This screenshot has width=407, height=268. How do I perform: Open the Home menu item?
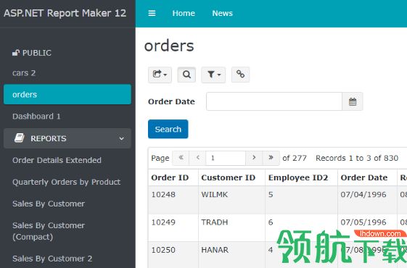coord(184,13)
